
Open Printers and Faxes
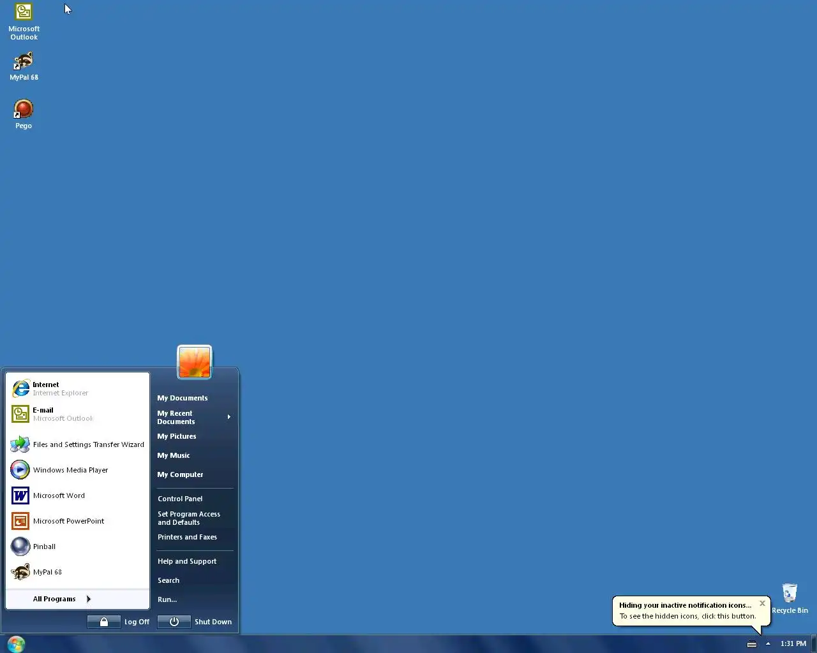[187, 537]
